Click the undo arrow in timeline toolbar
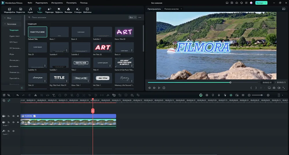Viewport: 289px width, 155px height. coord(18,95)
